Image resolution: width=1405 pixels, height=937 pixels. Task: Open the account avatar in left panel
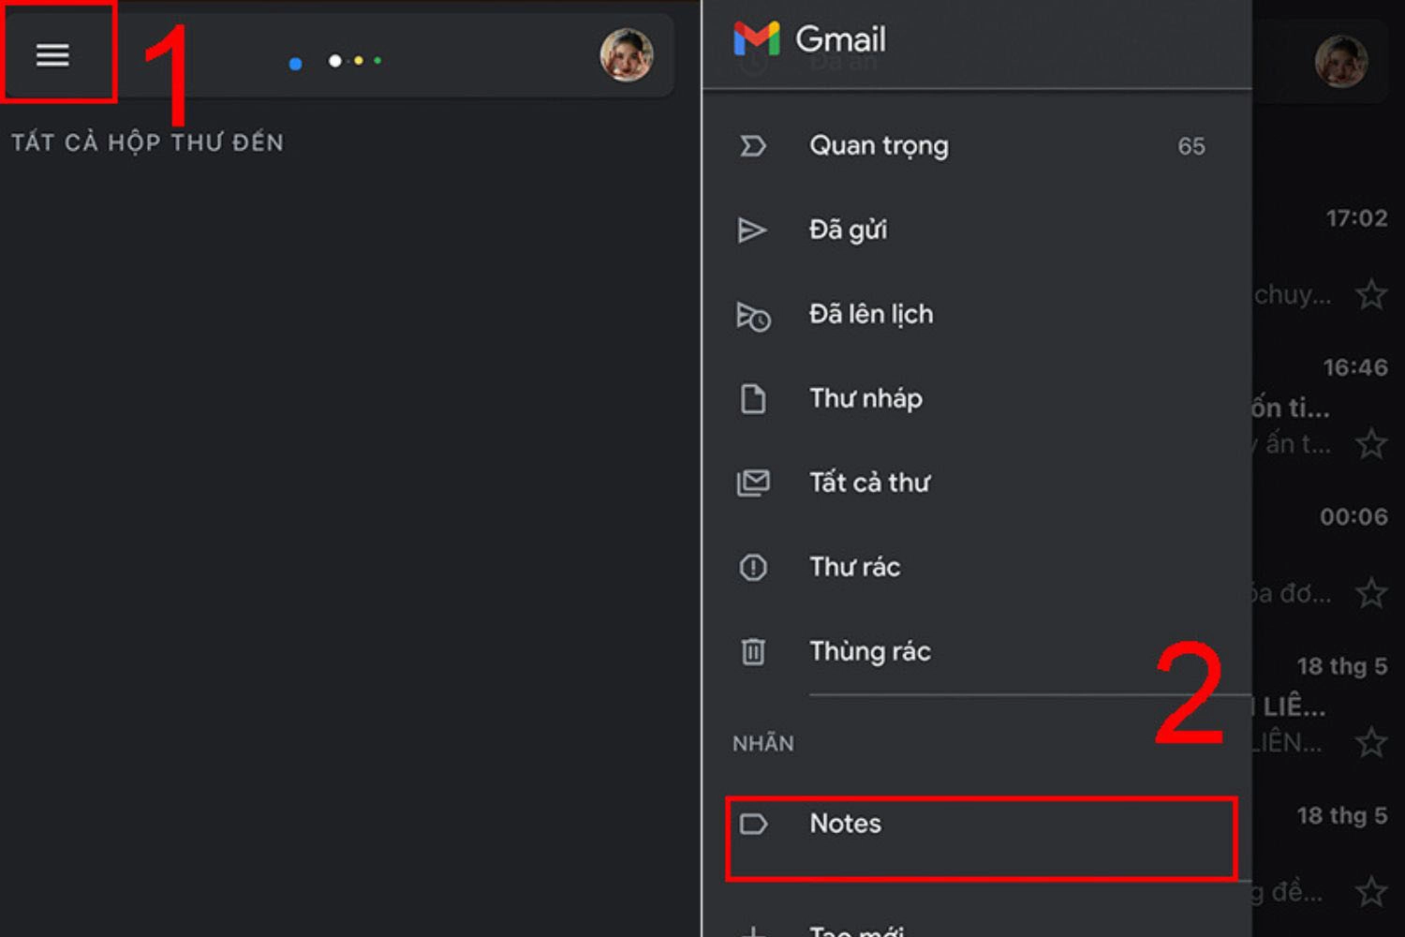click(626, 55)
